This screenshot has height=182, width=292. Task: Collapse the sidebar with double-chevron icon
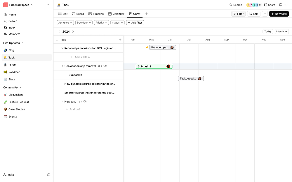point(48,5)
